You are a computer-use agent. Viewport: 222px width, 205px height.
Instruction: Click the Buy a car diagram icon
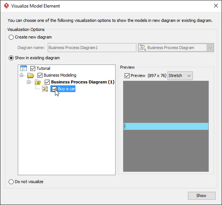click(x=45, y=89)
